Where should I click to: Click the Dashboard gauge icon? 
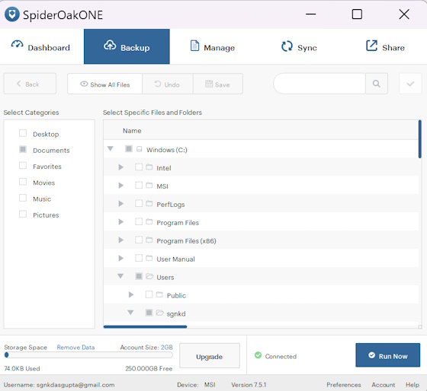coord(17,44)
